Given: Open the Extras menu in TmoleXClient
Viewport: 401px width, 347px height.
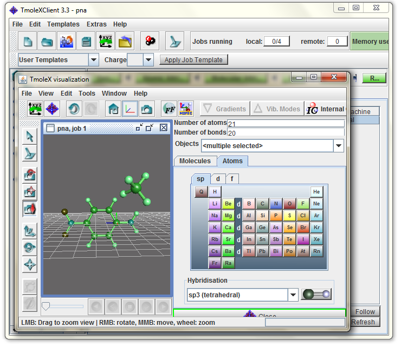Looking at the screenshot, I should coord(96,24).
